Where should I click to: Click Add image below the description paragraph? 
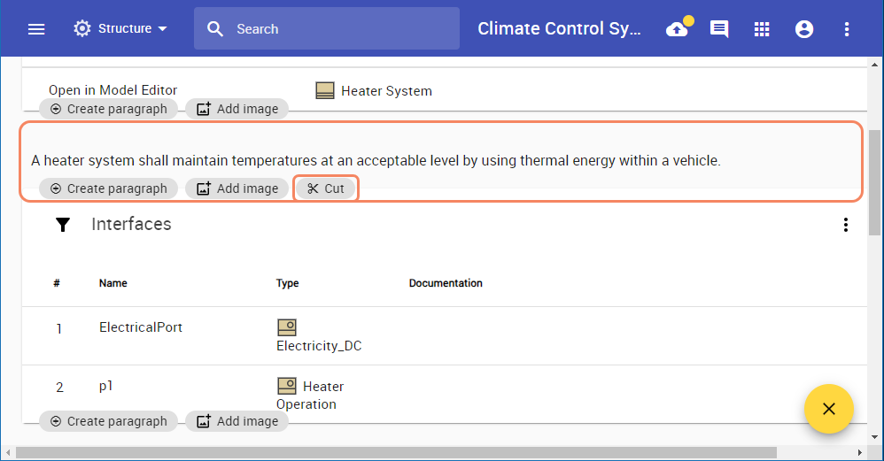(x=237, y=188)
